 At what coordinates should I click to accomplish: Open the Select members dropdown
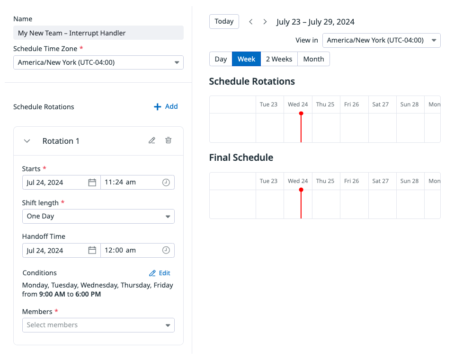[98, 325]
